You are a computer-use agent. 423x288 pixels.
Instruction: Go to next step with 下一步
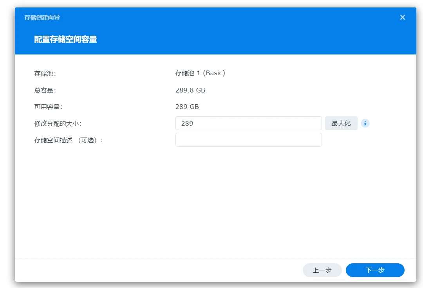tap(375, 270)
